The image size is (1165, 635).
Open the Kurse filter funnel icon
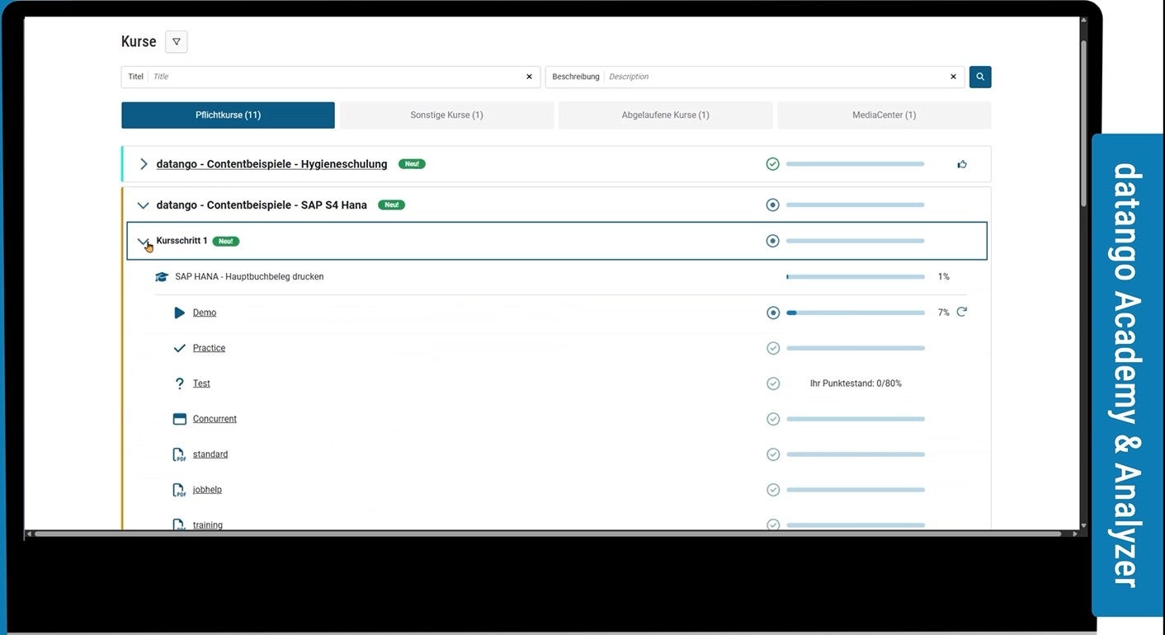point(176,42)
